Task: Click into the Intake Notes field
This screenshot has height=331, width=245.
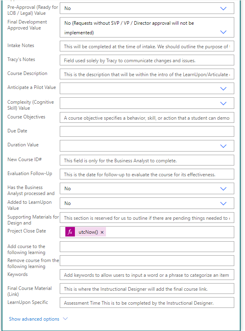Action: click(x=147, y=46)
